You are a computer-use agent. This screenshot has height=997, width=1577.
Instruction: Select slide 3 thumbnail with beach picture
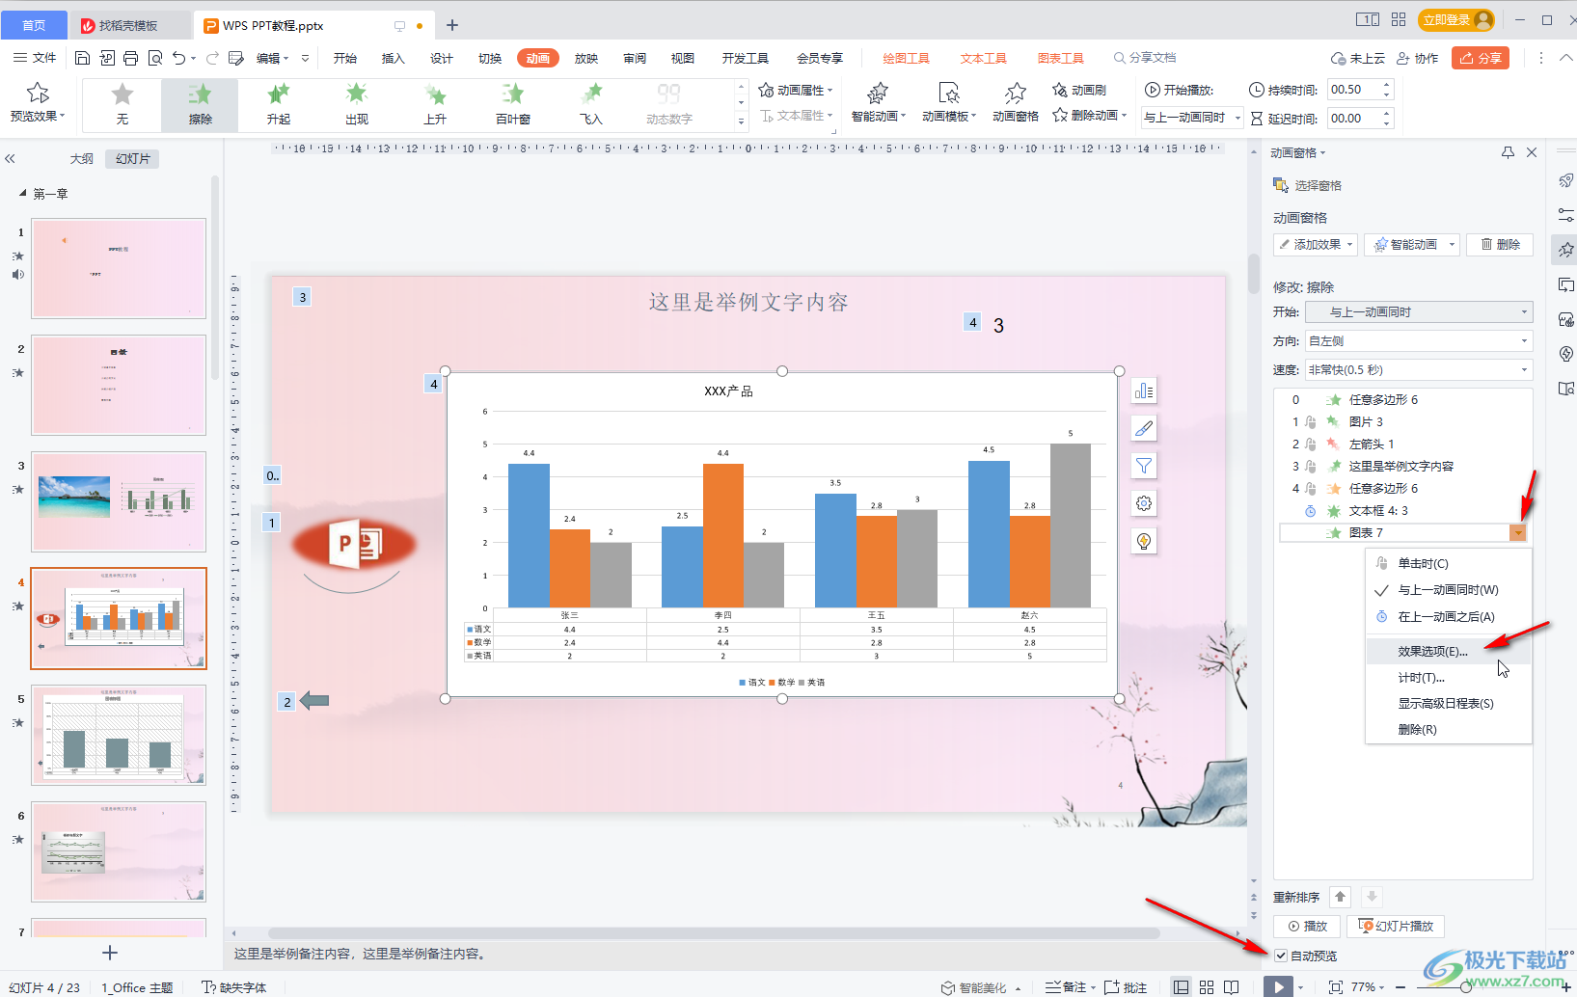click(x=119, y=501)
